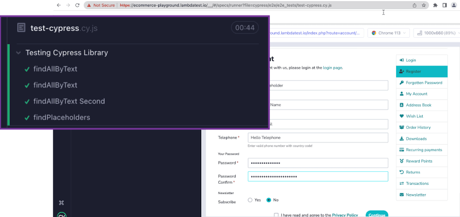Screen dimensions: 460x217
Task: Open the findAllByText Second test
Action: click(69, 101)
